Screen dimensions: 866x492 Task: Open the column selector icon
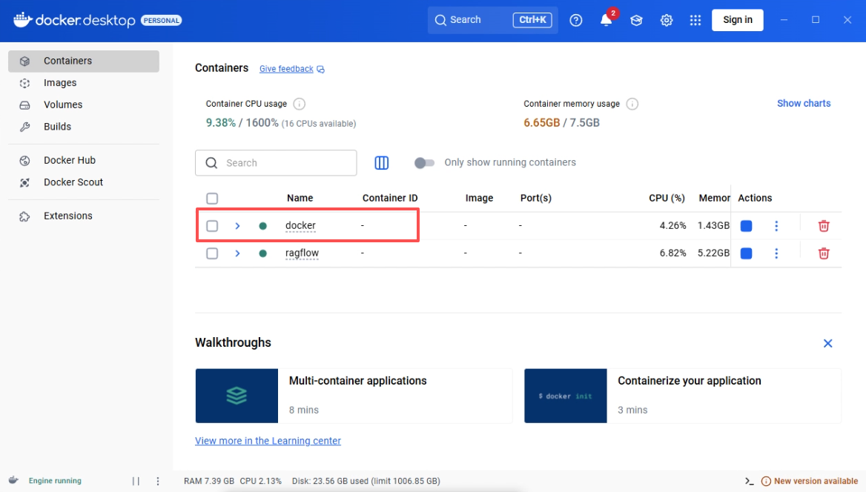382,163
